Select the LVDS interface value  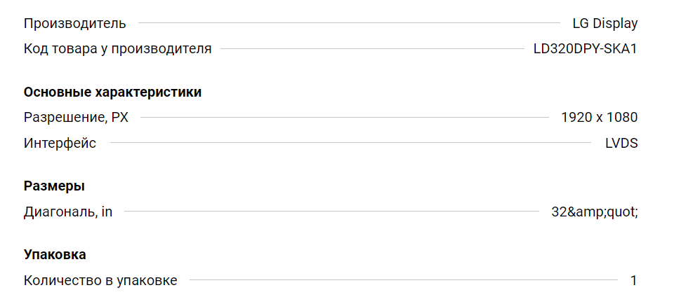pyautogui.click(x=621, y=144)
